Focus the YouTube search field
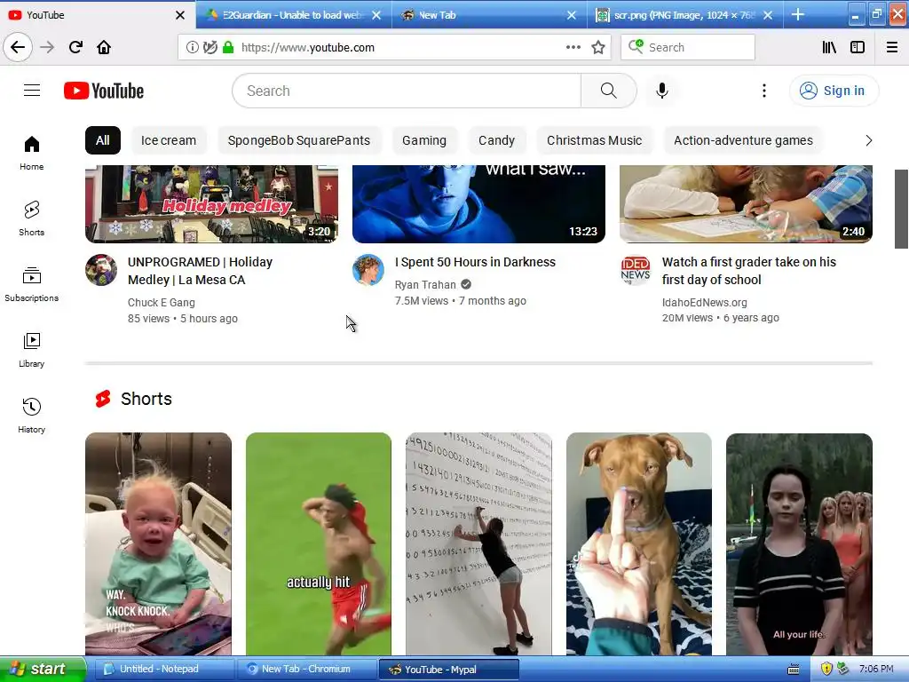Image resolution: width=909 pixels, height=682 pixels. 407,91
